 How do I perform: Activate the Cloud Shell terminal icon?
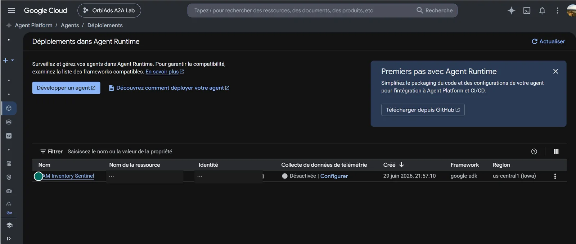click(527, 10)
